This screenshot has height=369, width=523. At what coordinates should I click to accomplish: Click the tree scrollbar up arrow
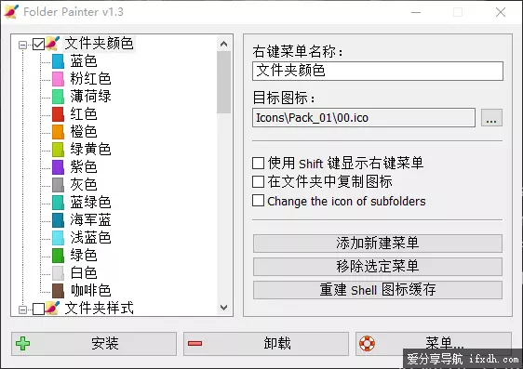(x=224, y=44)
